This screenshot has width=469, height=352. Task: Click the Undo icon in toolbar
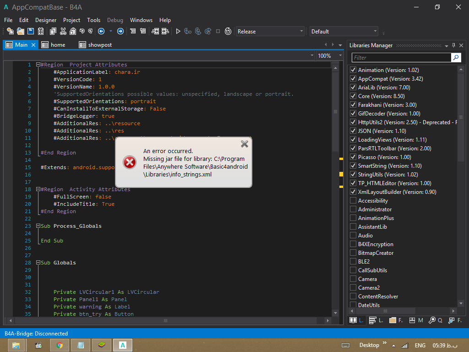point(82,31)
